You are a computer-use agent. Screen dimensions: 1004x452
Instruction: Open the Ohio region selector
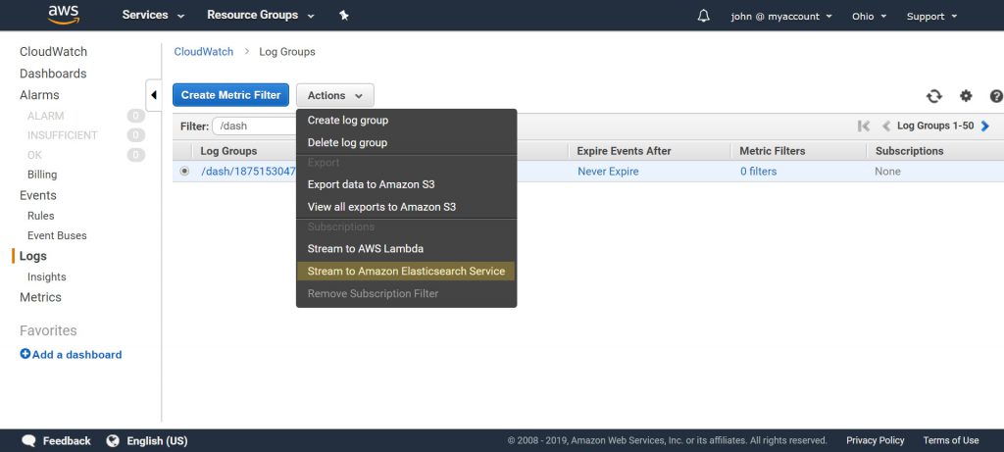pyautogui.click(x=869, y=17)
